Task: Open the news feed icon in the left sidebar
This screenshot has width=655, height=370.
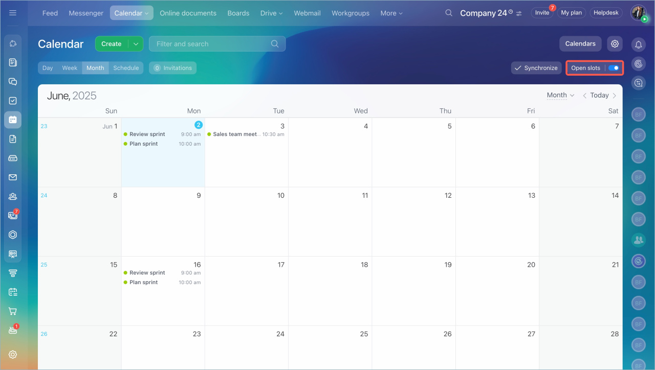Action: (13, 62)
